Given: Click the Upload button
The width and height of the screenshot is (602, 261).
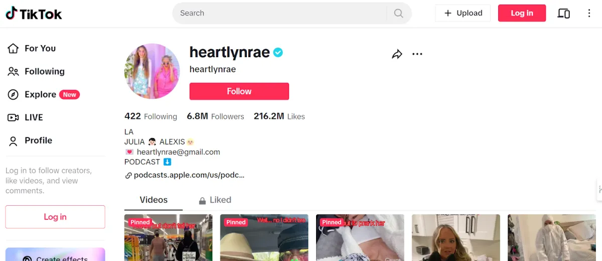Looking at the screenshot, I should click(x=463, y=13).
